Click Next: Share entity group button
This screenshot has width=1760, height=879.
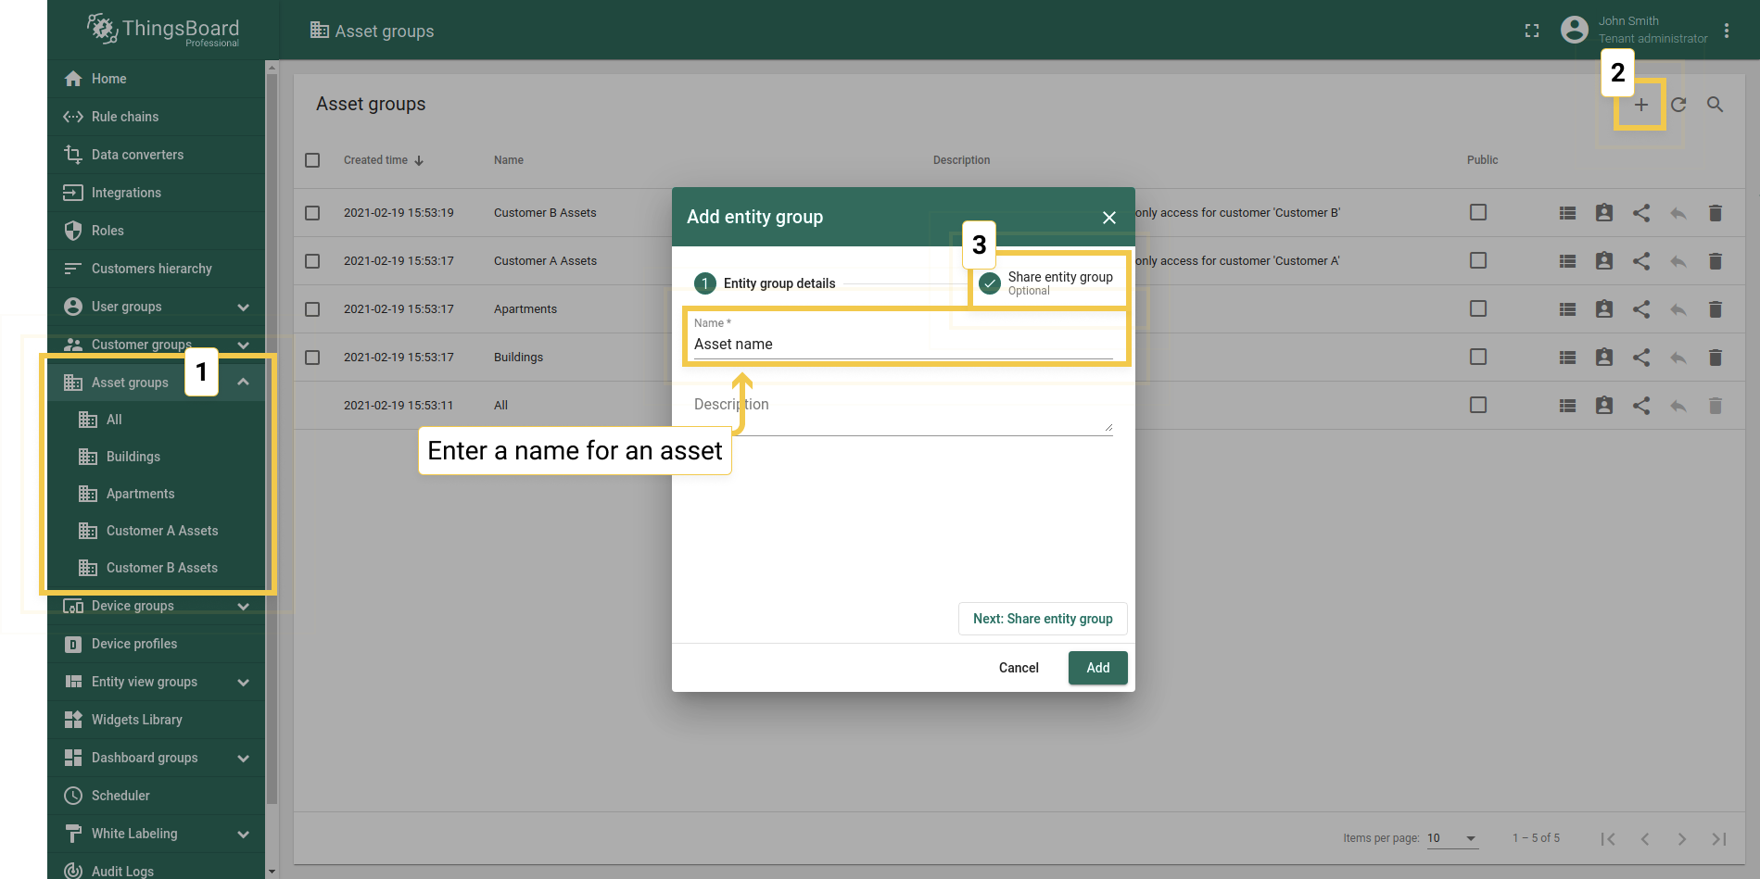1043,619
